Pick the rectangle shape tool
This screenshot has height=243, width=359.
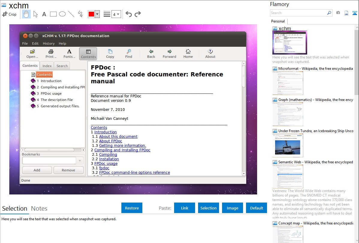pyautogui.click(x=53, y=14)
